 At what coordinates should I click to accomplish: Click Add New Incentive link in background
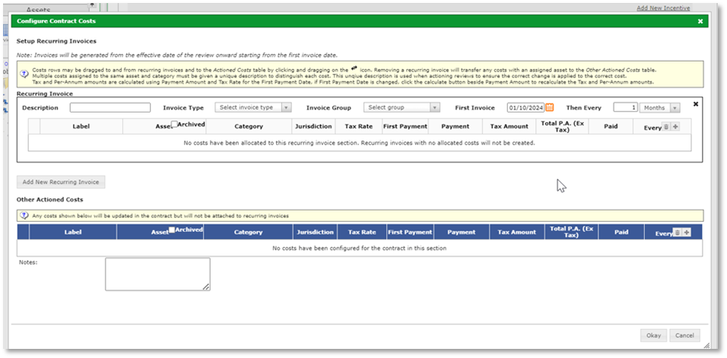(663, 8)
